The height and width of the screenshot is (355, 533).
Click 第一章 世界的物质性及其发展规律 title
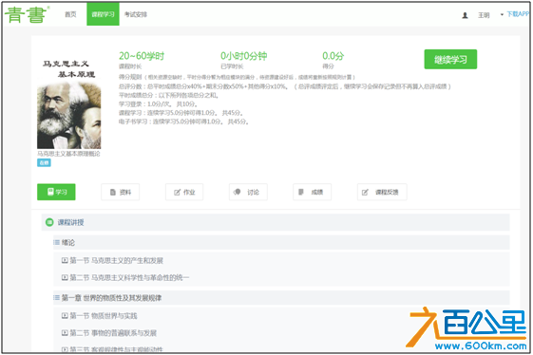click(111, 298)
